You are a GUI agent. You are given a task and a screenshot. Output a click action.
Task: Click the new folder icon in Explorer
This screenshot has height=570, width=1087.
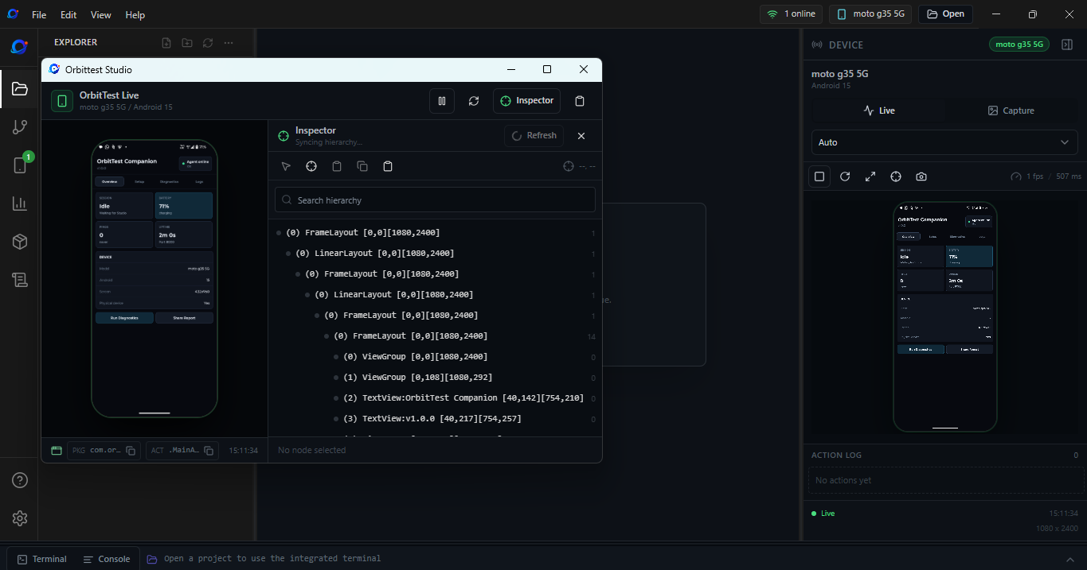[187, 43]
